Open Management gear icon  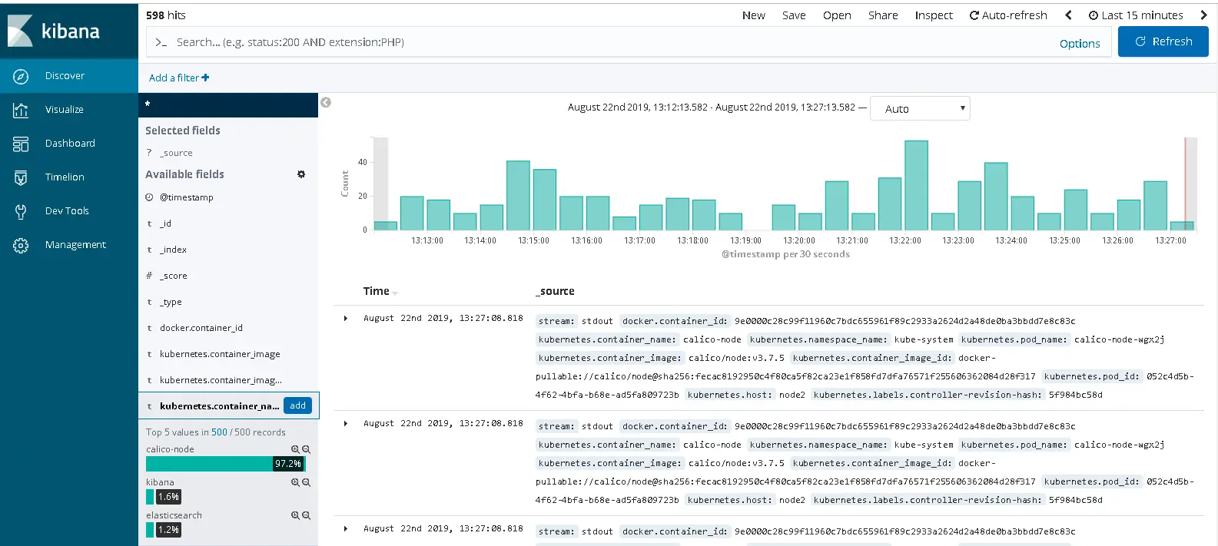coord(21,245)
